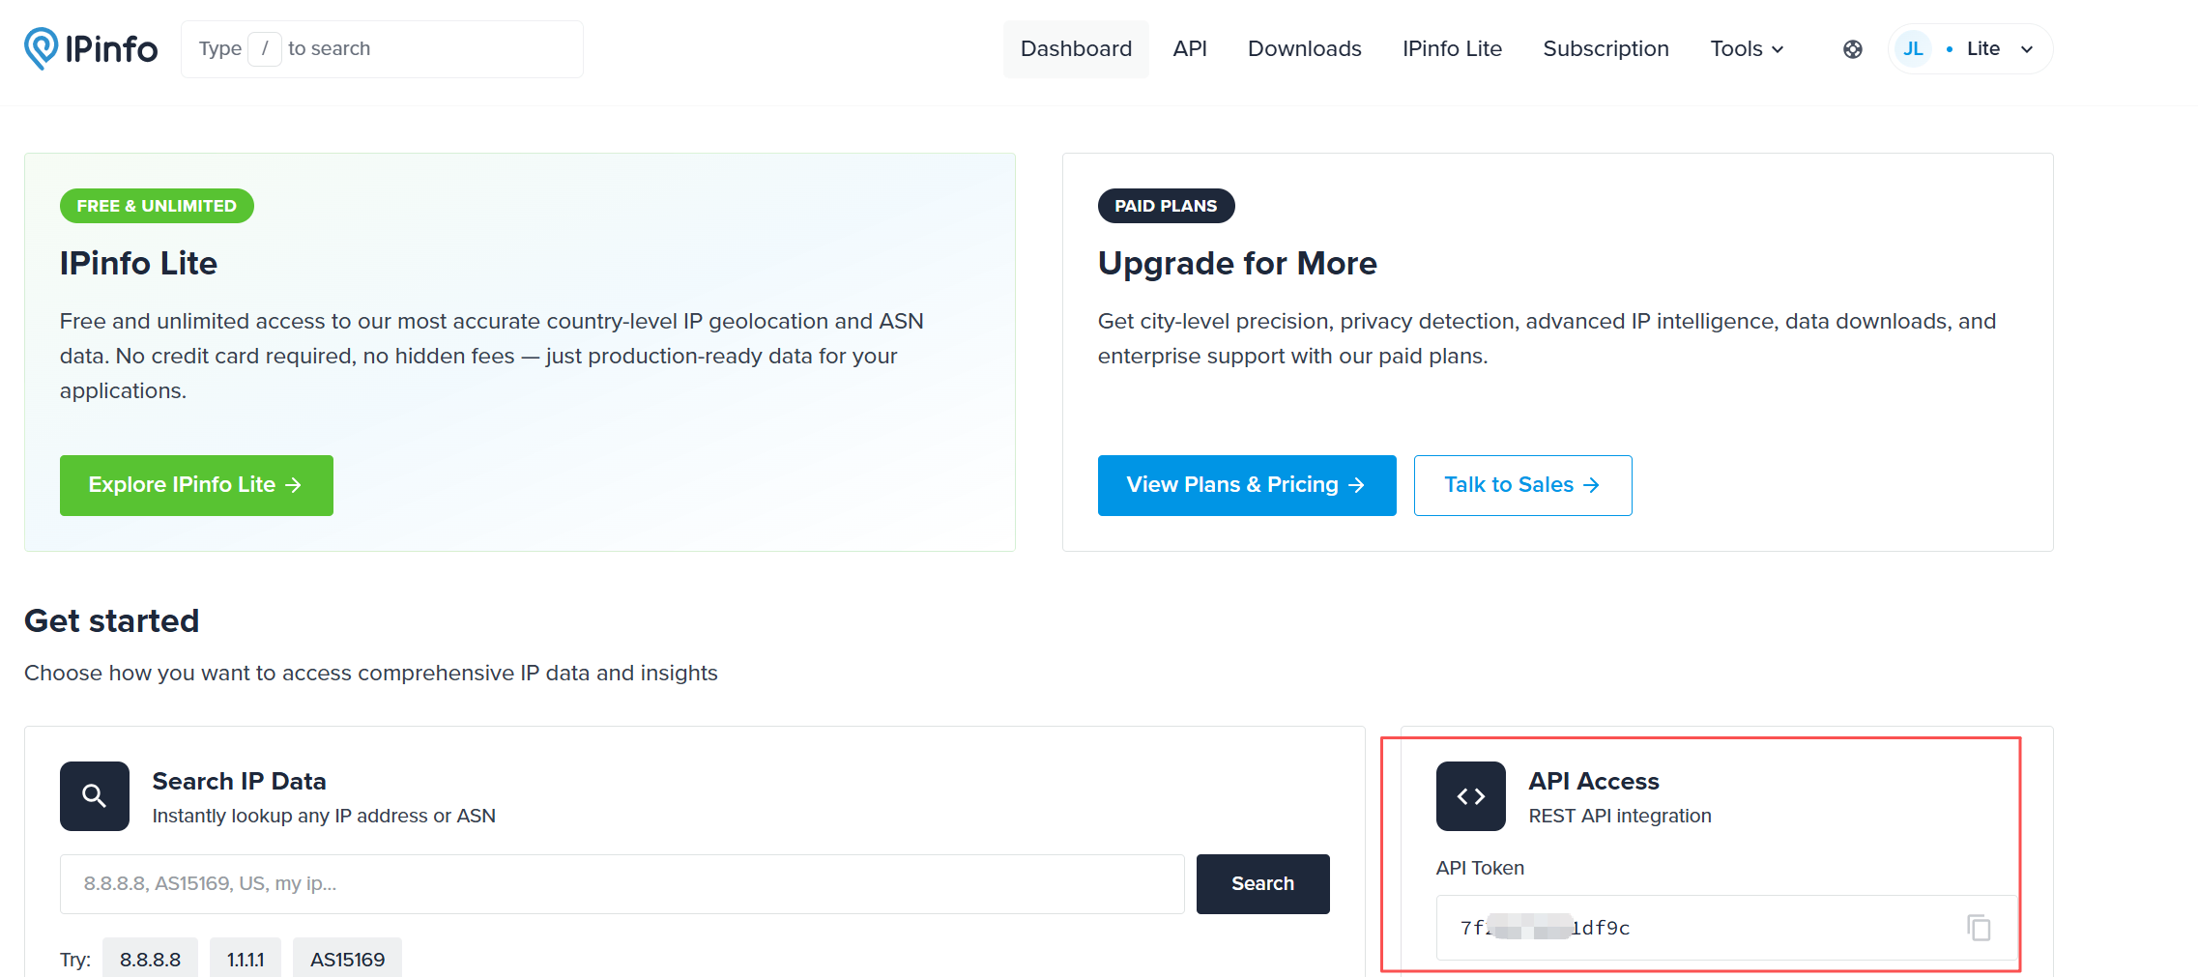2198x977 pixels.
Task: Open IPinfo Lite nav item
Action: pos(1452,48)
